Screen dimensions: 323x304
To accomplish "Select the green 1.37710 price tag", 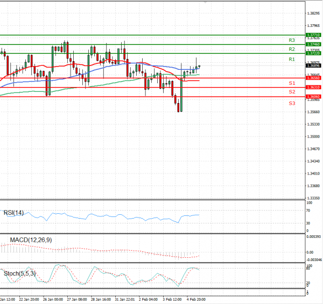I will coord(313,35).
